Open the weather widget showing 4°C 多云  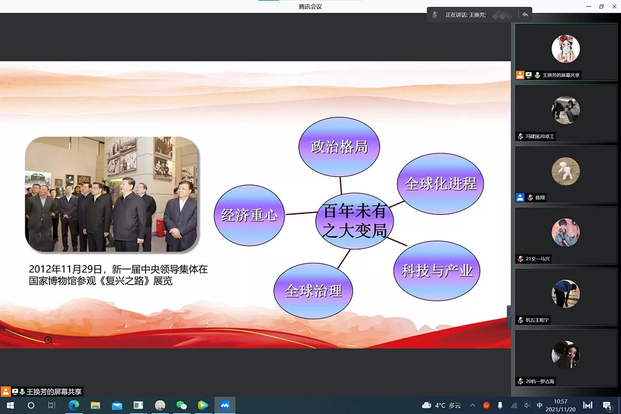click(442, 405)
